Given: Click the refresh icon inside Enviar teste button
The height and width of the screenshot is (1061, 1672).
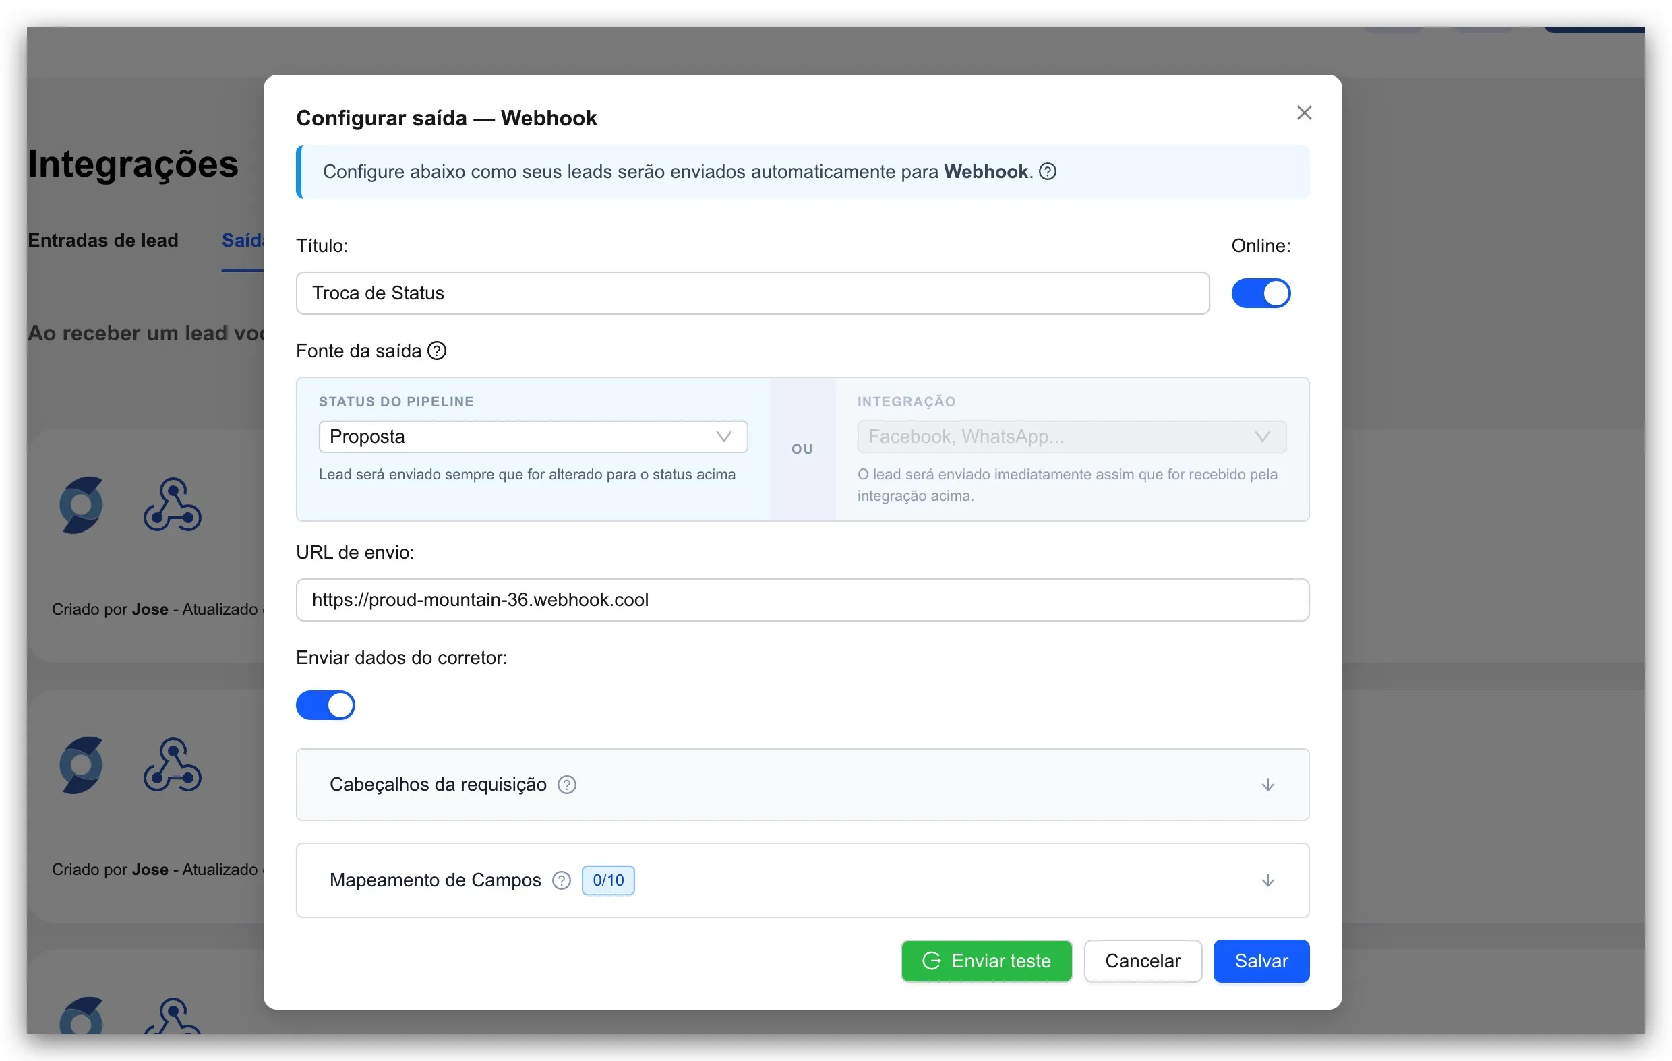Looking at the screenshot, I should 932,961.
